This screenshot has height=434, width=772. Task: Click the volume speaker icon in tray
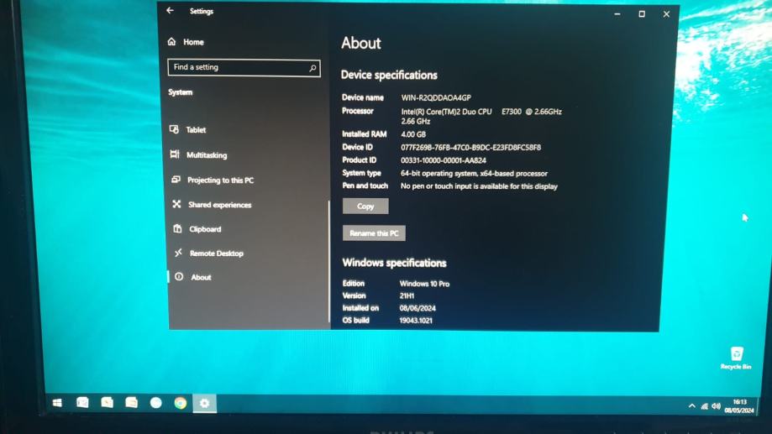(x=717, y=406)
